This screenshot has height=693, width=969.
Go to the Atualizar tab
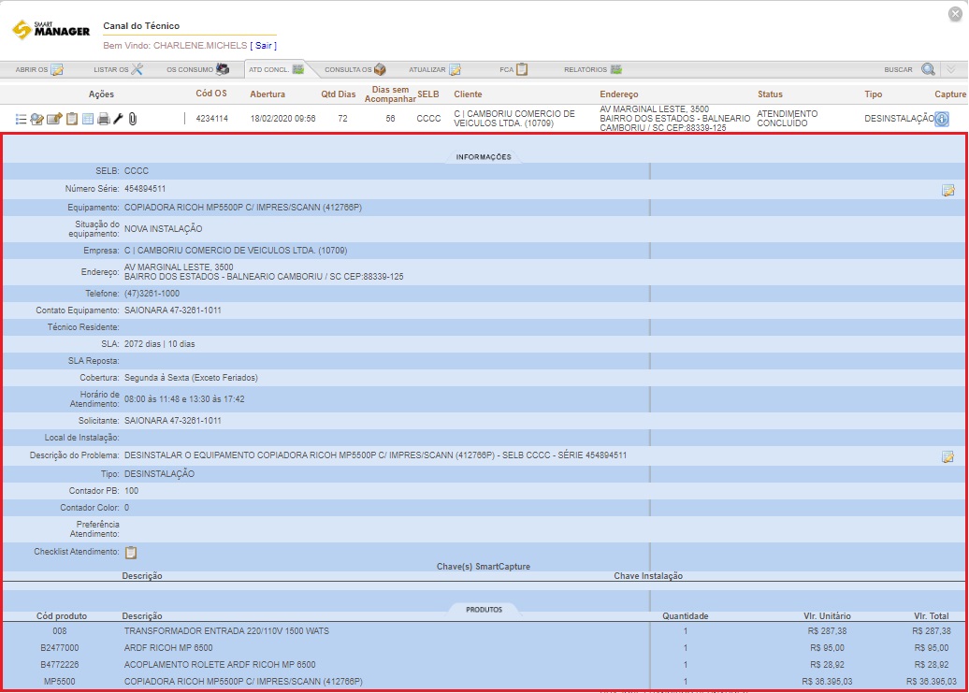click(434, 70)
